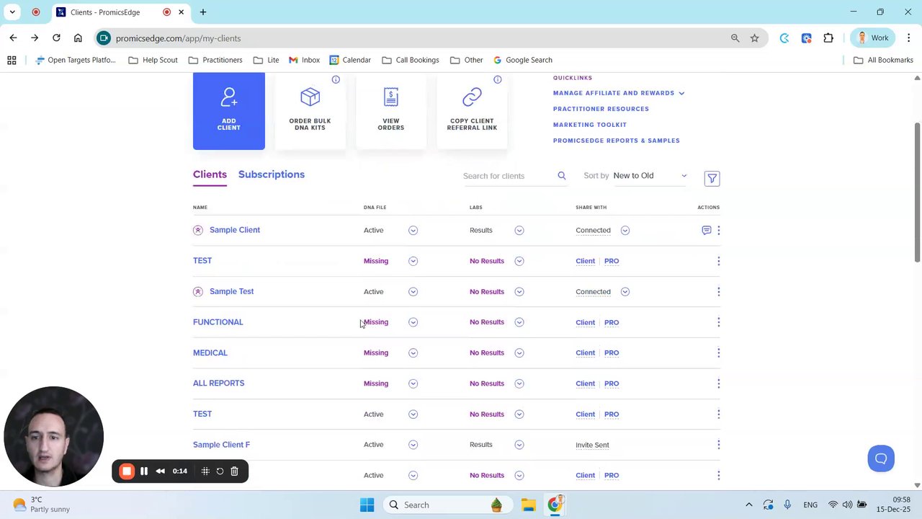This screenshot has height=519, width=922.
Task: Open the ALL REPORTS client
Action: point(218,383)
